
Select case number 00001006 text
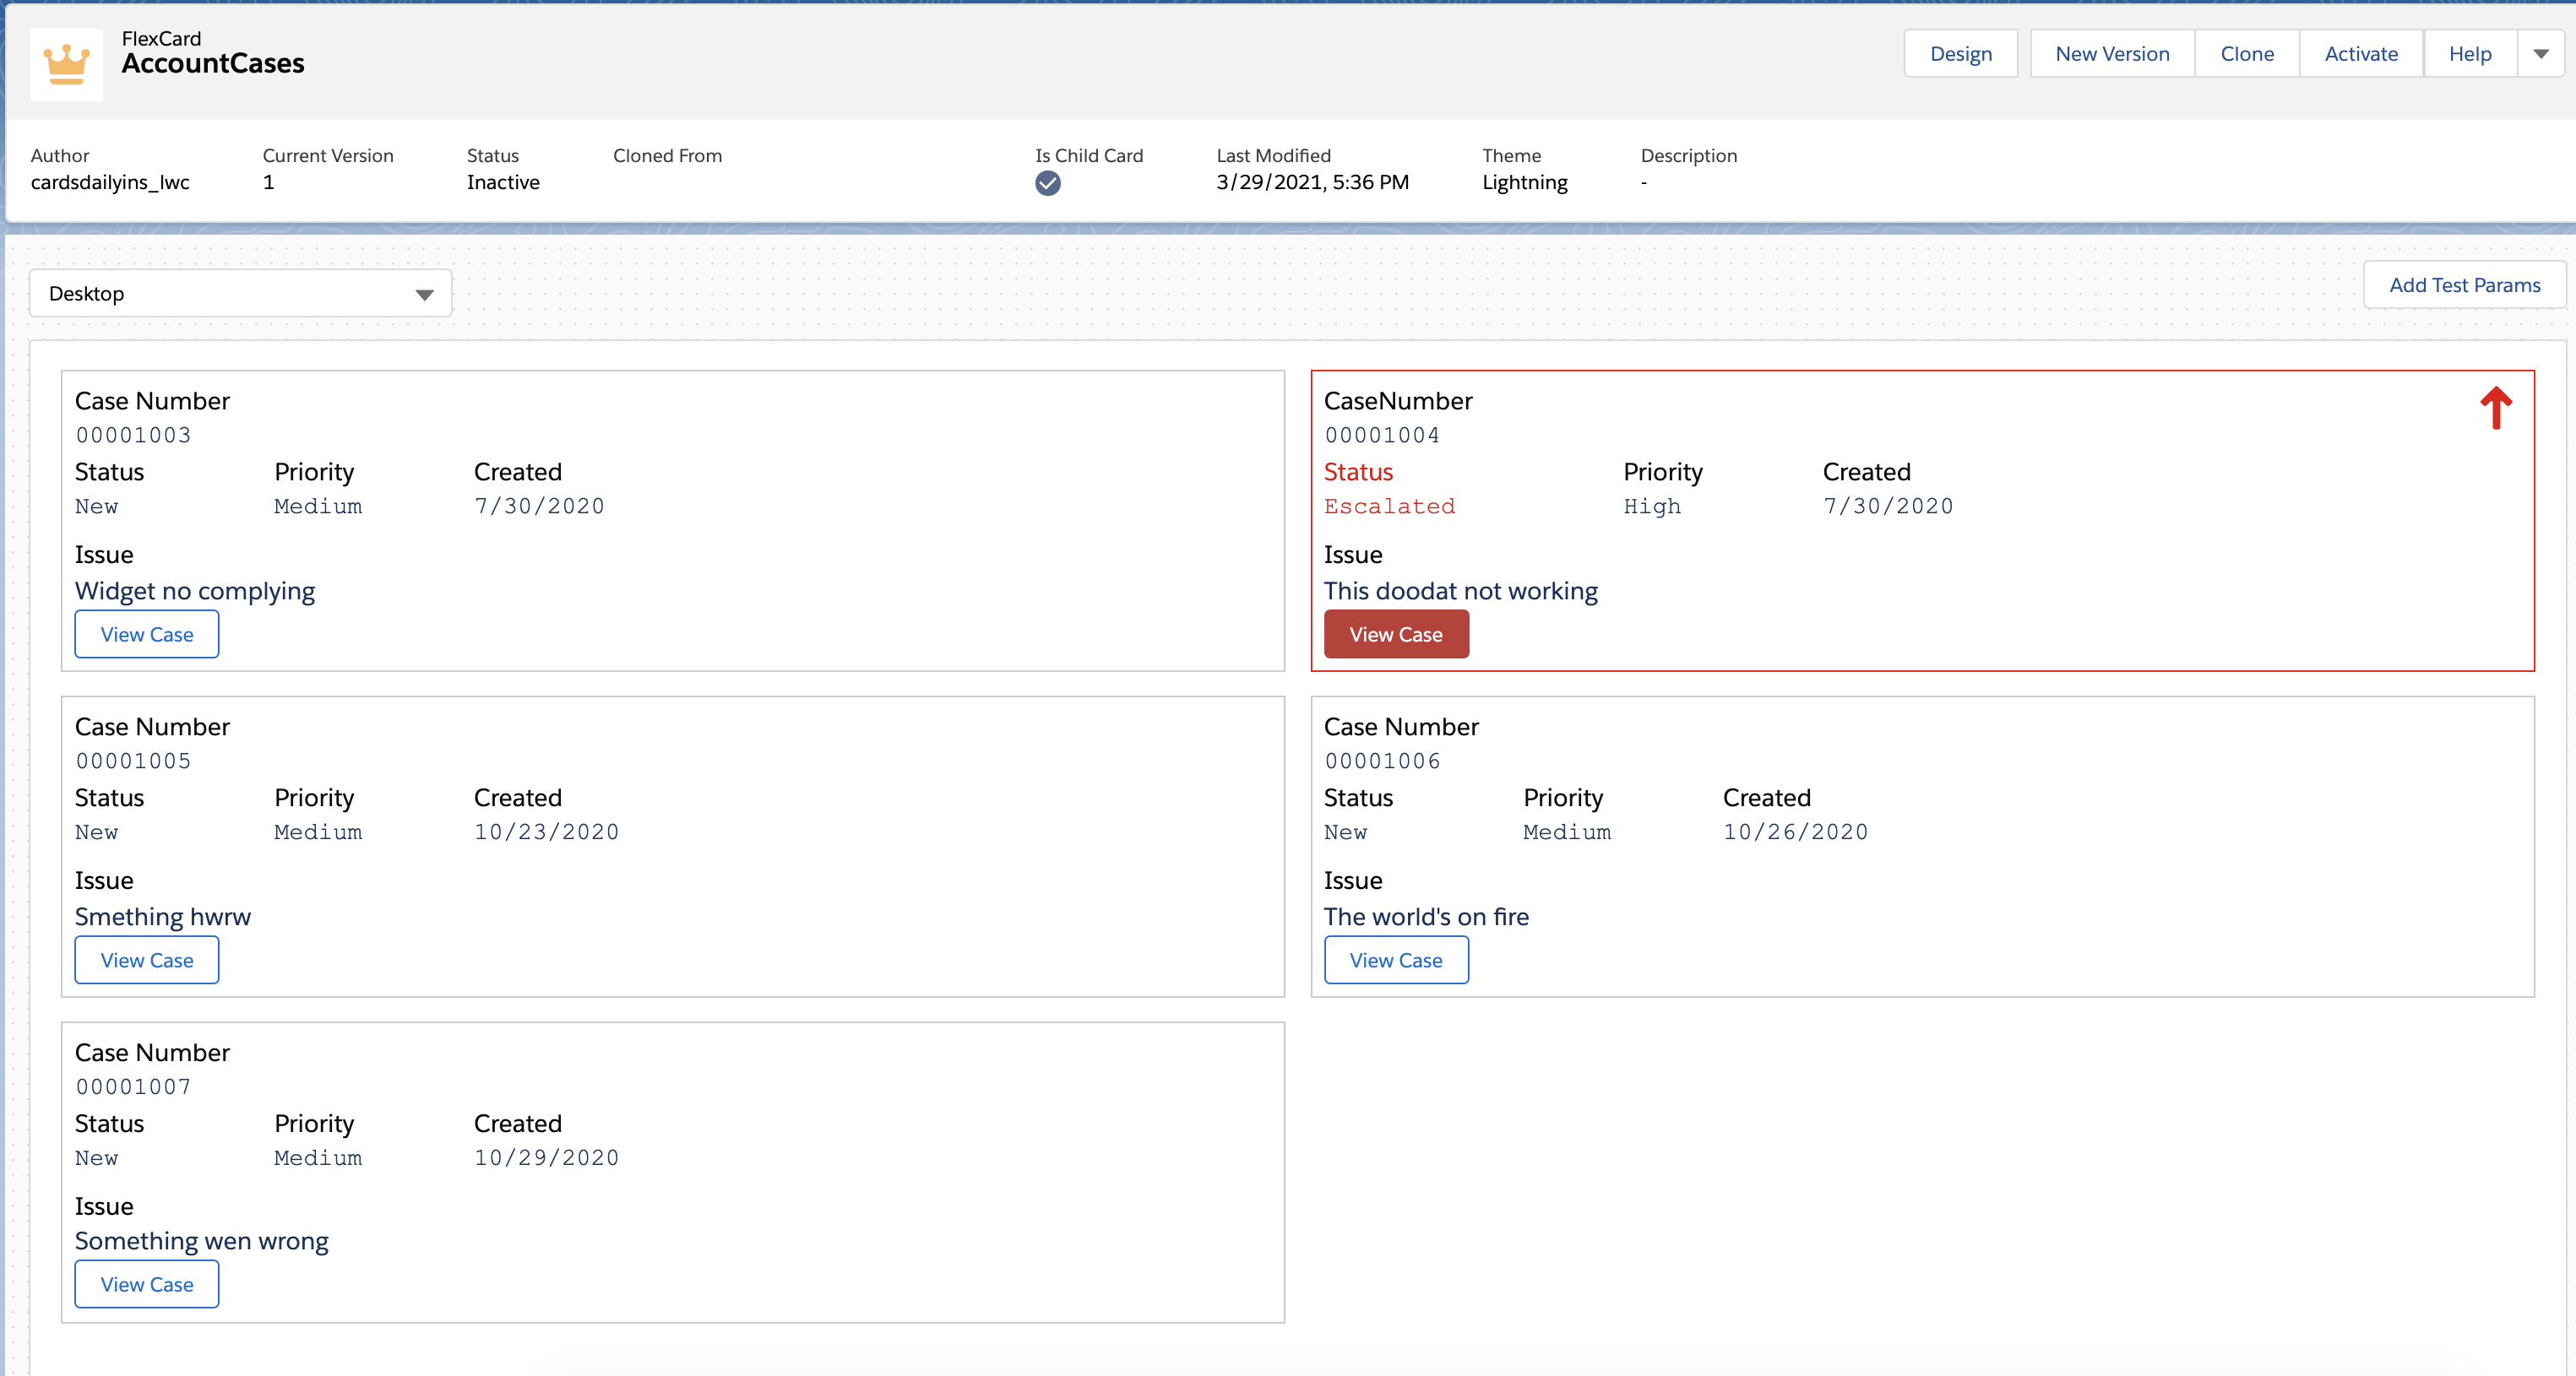click(x=1382, y=761)
